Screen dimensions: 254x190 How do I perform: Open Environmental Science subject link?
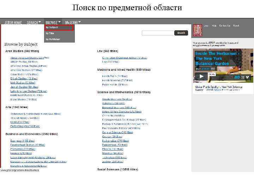coord(121,128)
